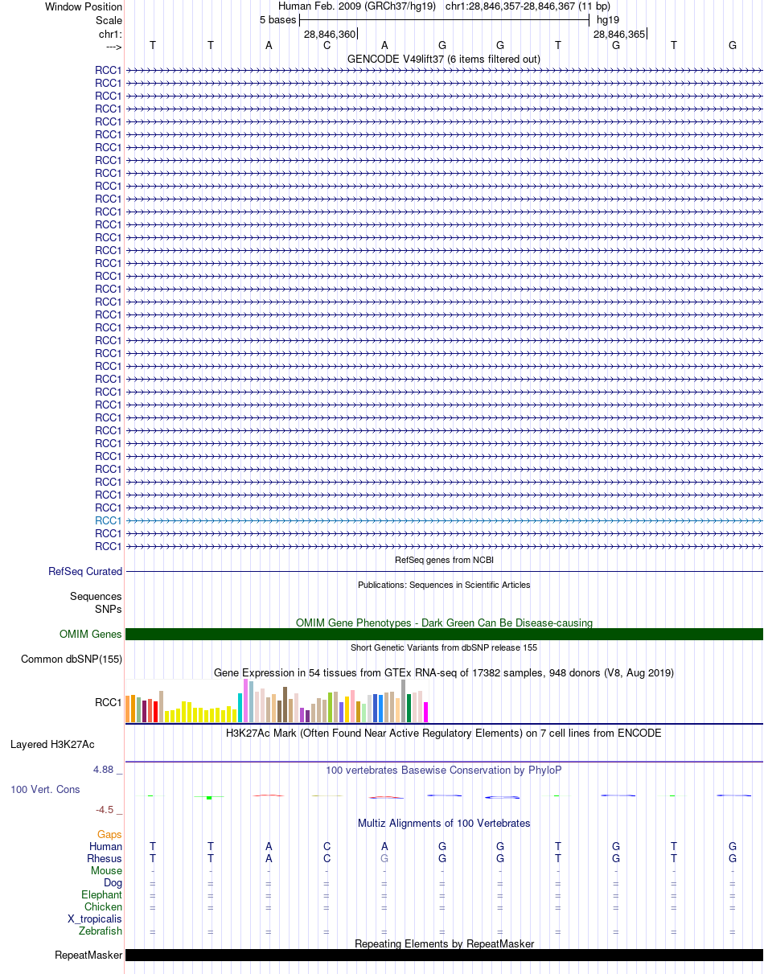Image resolution: width=764 pixels, height=974 pixels.
Task: Open the GENCODE V49lift37 track title
Action: [444, 59]
